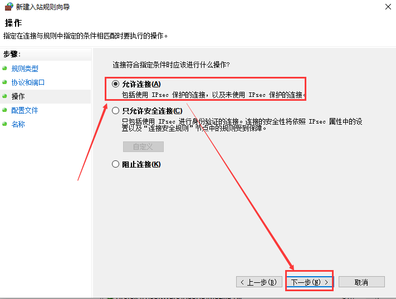Go back with 上一步(B) button
Image resolution: width=396 pixels, height=299 pixels.
click(259, 282)
